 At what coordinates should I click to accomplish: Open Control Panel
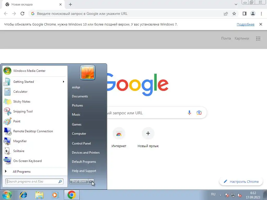pyautogui.click(x=88, y=143)
